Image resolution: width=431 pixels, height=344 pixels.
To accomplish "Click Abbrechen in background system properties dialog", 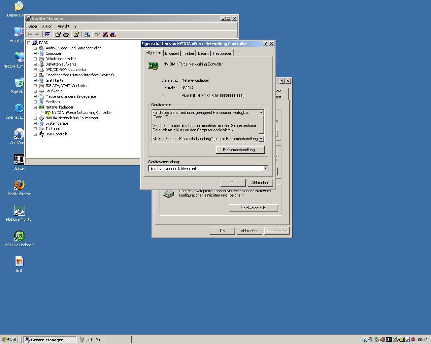I will tap(250, 231).
